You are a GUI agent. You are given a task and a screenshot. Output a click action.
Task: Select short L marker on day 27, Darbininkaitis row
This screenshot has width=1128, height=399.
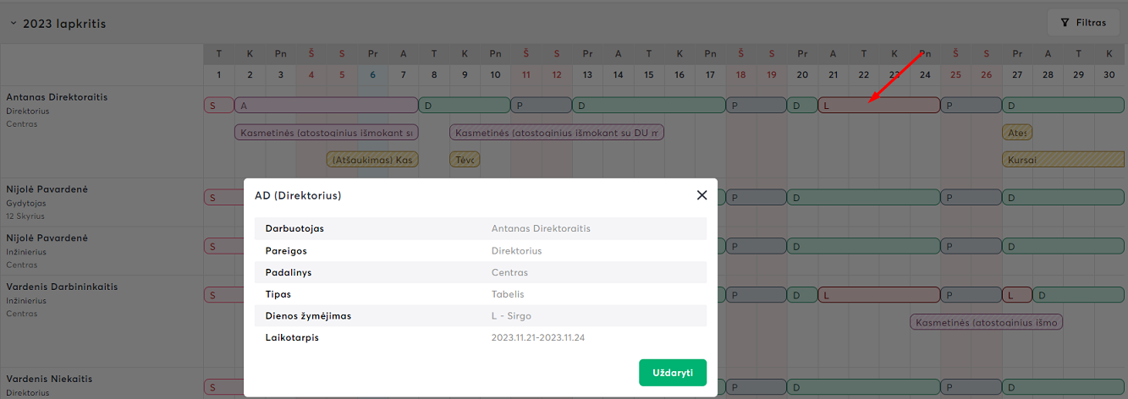point(1017,295)
